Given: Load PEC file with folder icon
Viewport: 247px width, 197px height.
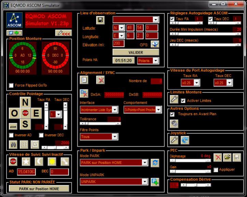Looking at the screenshot, I should coord(227,157).
